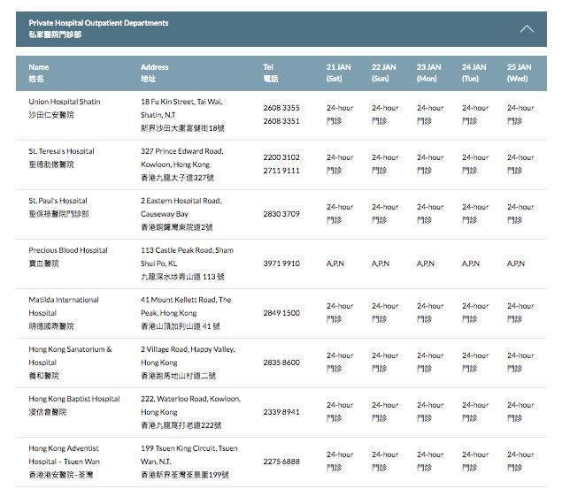Click Precious Blood Hospital phone 3971 9910
The width and height of the screenshot is (570, 489).
(281, 264)
